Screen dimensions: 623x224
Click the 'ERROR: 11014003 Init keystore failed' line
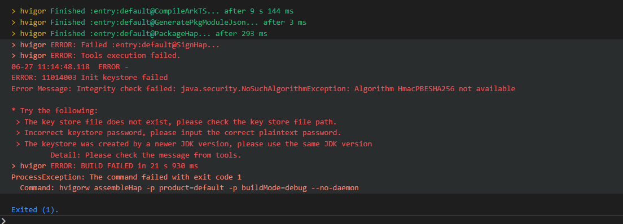coord(89,77)
